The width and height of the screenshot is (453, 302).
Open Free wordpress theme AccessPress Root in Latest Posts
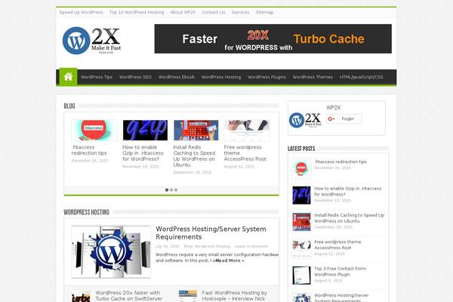[337, 245]
